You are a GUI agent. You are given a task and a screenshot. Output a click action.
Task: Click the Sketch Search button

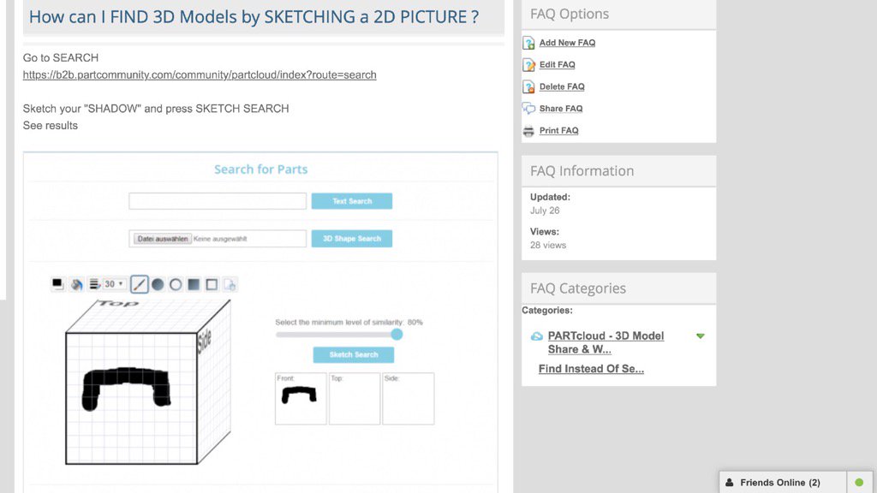point(354,355)
